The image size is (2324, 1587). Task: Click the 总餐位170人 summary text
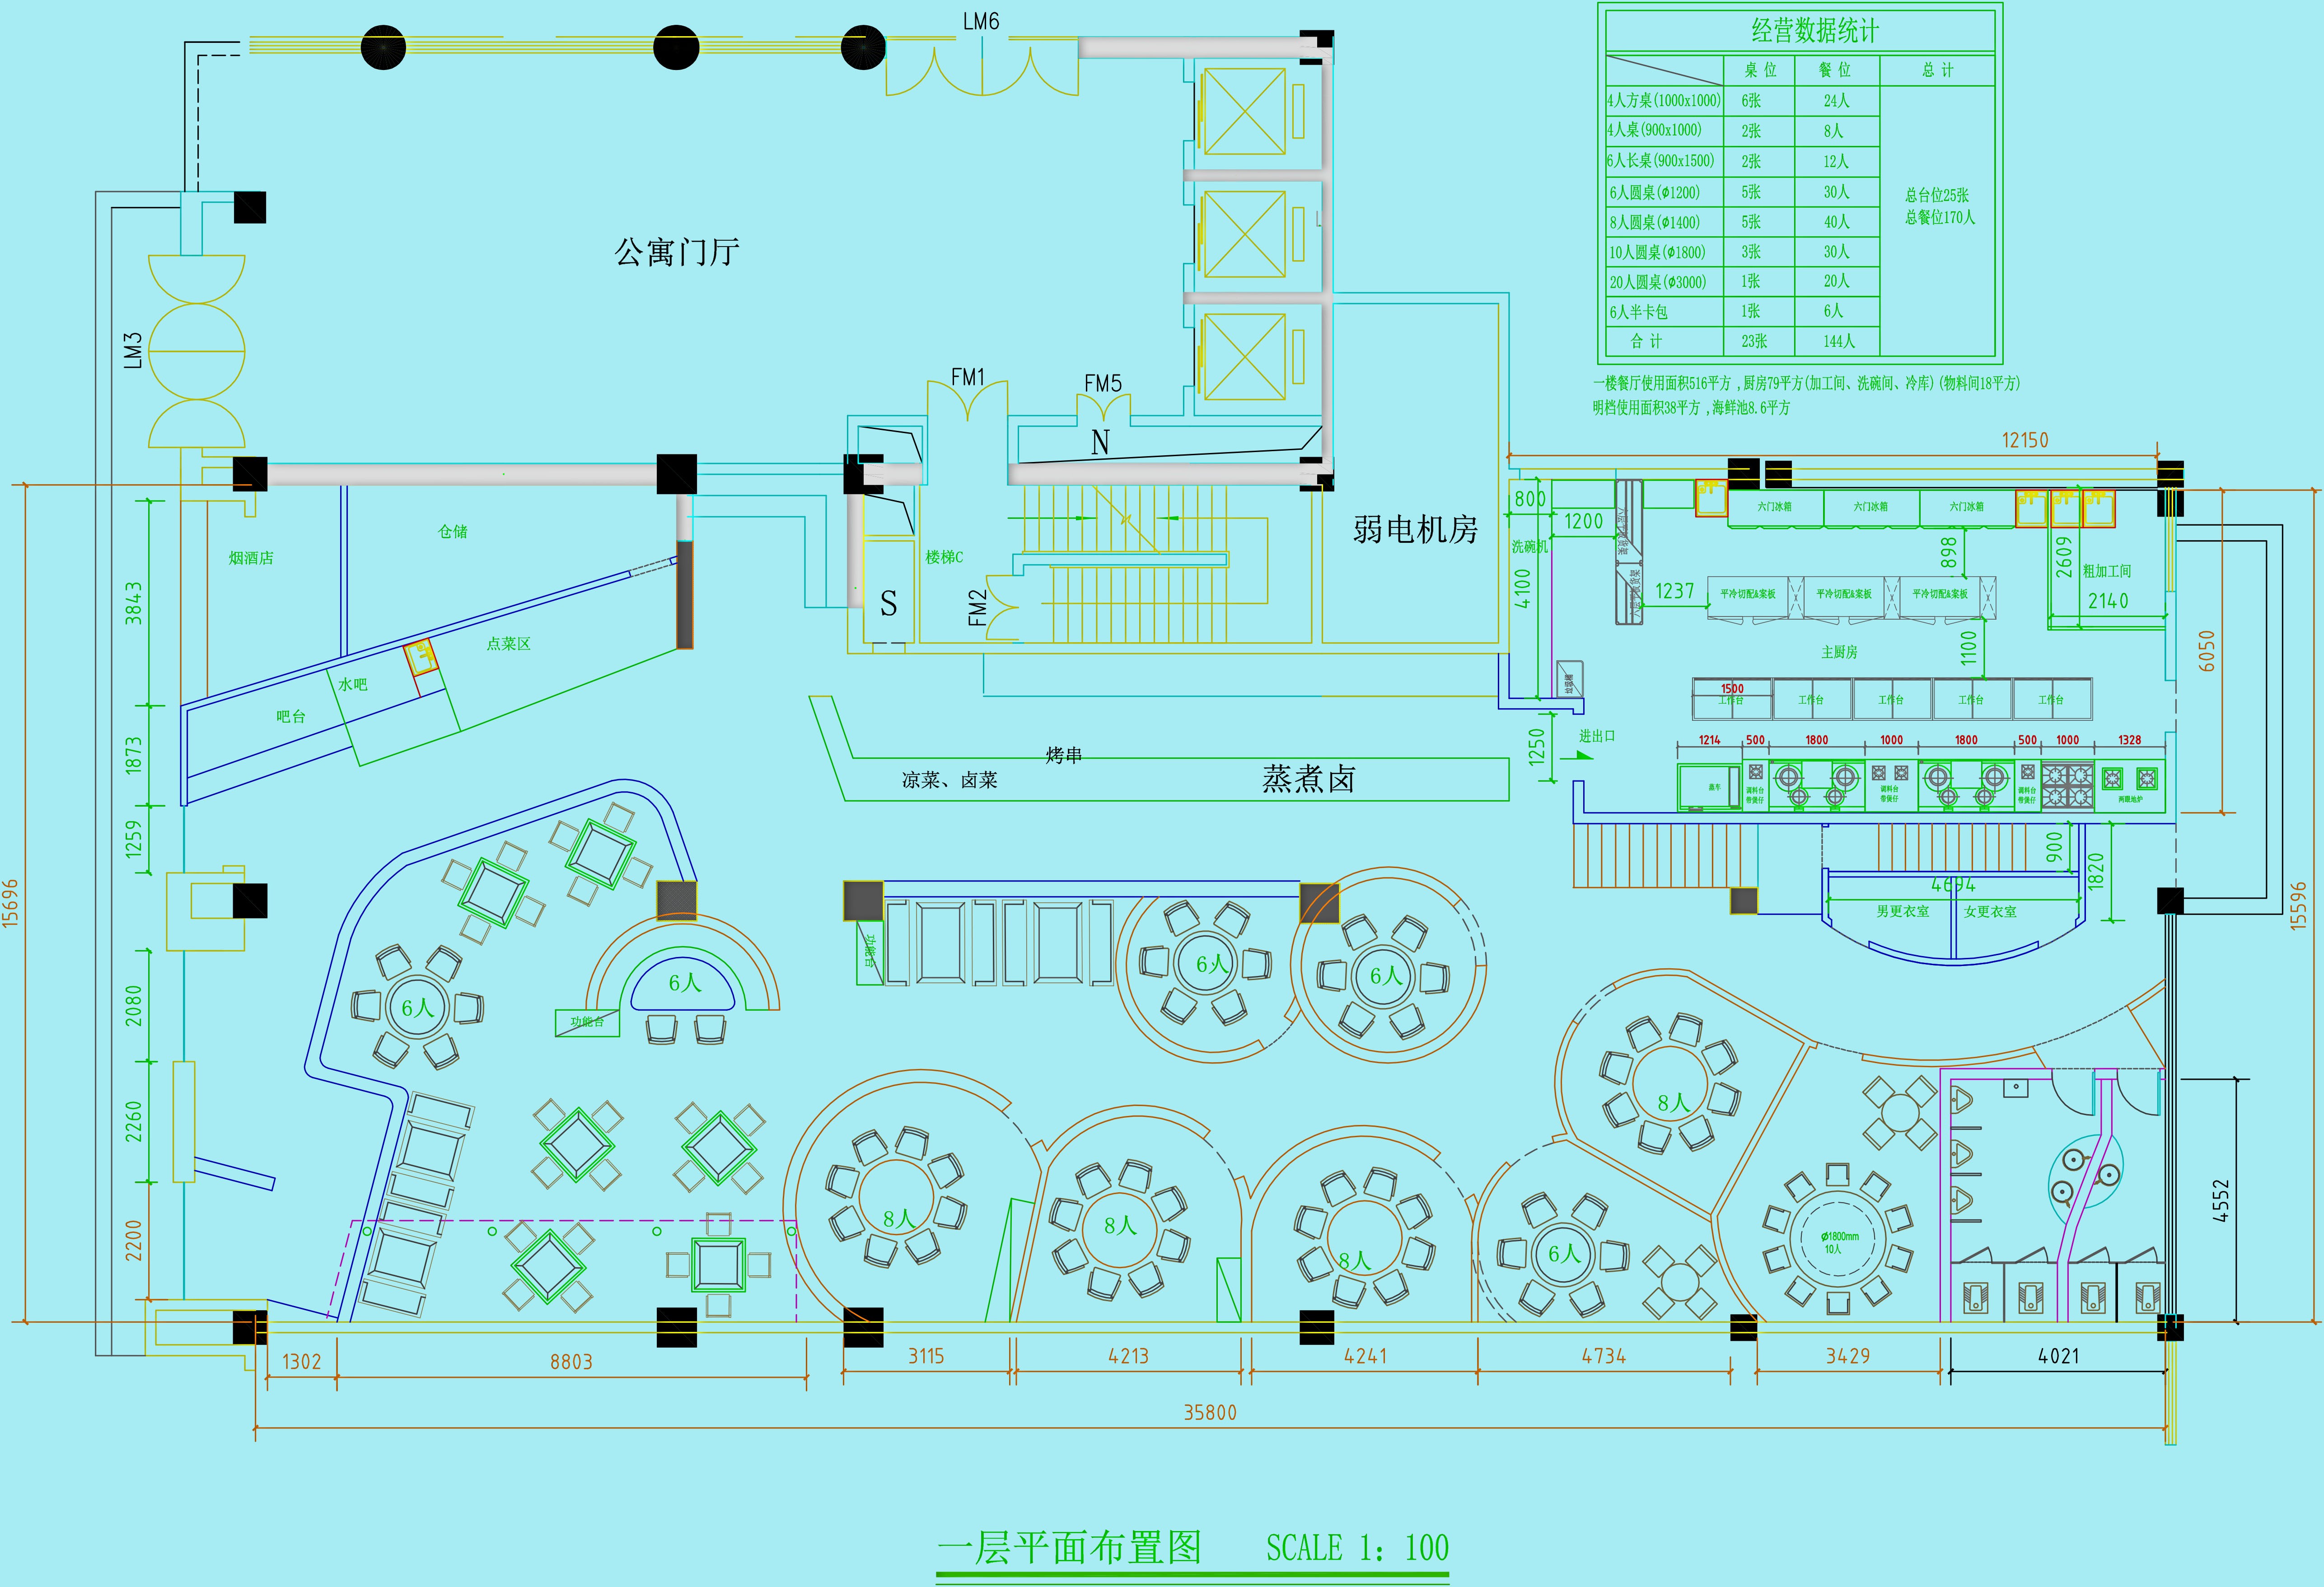pos(1939,217)
